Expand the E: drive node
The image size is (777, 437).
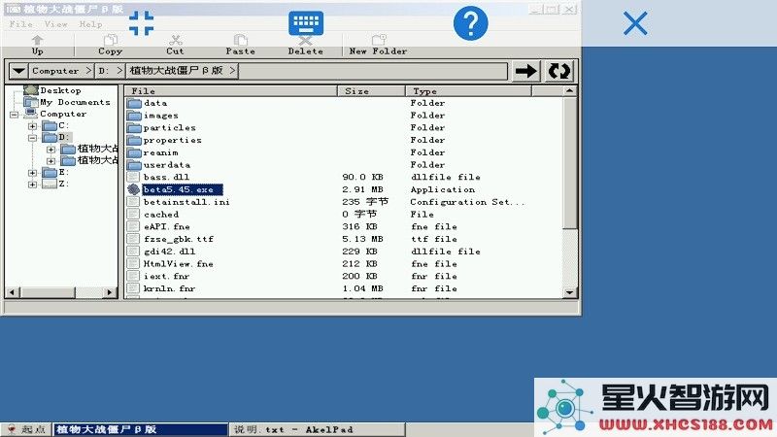pyautogui.click(x=33, y=173)
